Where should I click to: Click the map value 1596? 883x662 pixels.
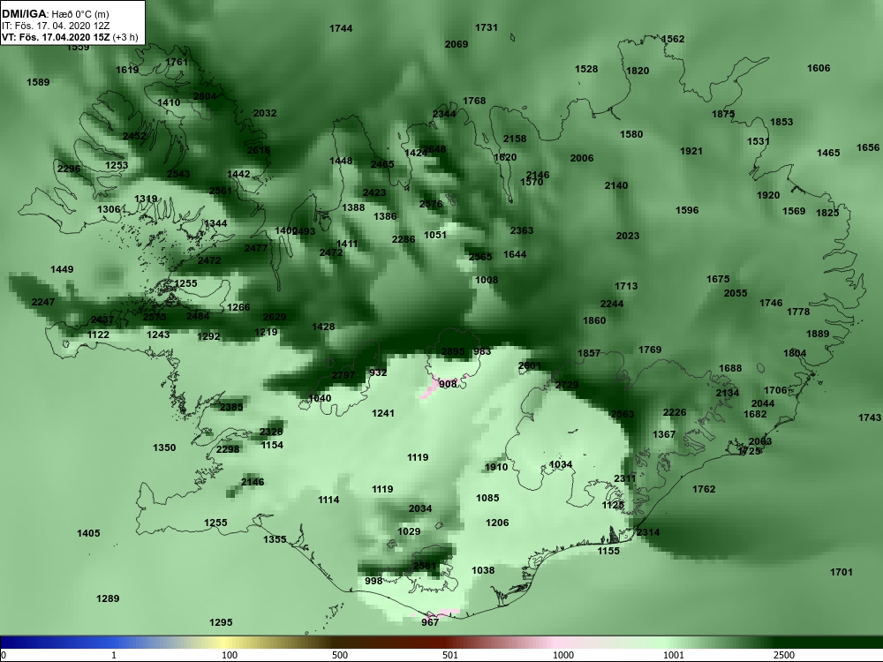click(x=686, y=210)
